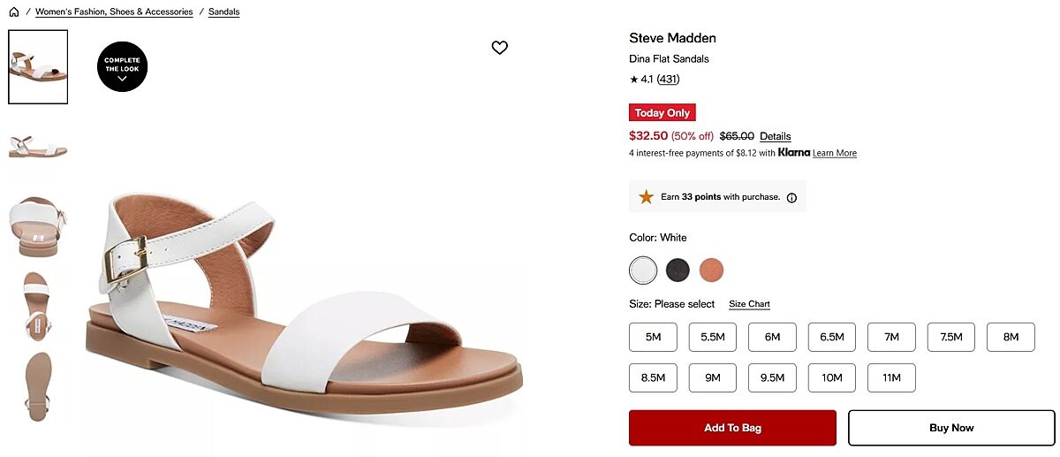Go to Sandals breadcrumb category
The height and width of the screenshot is (457, 1060).
tap(223, 12)
